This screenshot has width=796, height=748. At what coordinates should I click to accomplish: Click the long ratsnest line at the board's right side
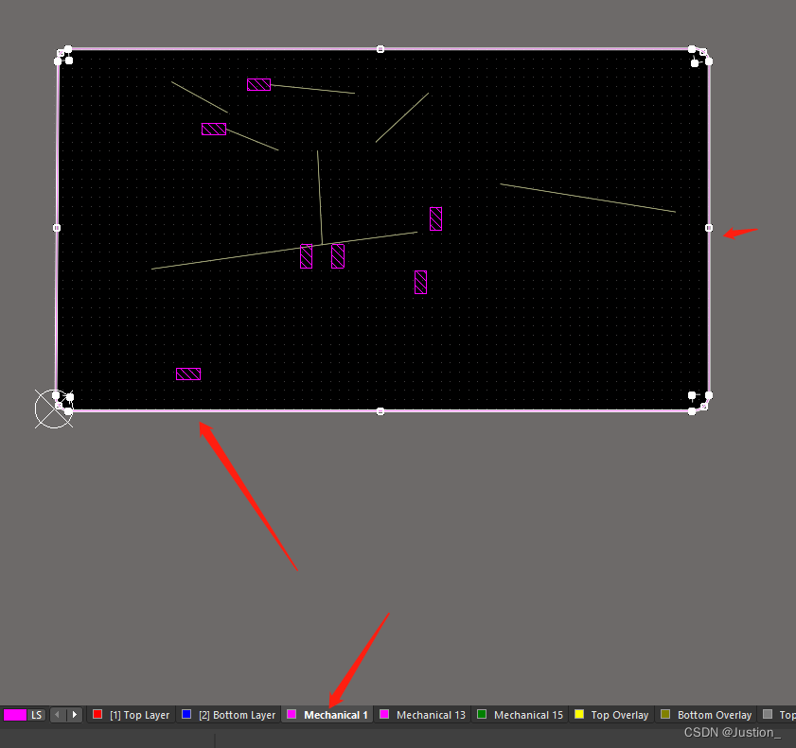coord(588,198)
